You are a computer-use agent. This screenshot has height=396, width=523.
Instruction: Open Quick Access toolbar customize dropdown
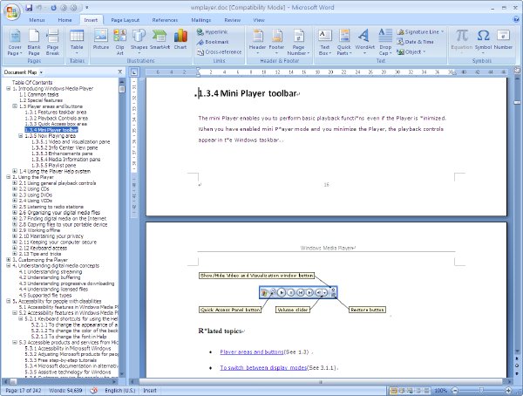(86, 8)
